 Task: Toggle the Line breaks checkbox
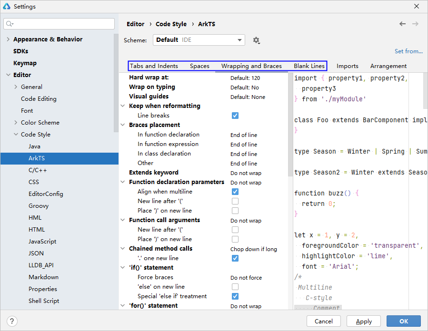pyautogui.click(x=235, y=116)
